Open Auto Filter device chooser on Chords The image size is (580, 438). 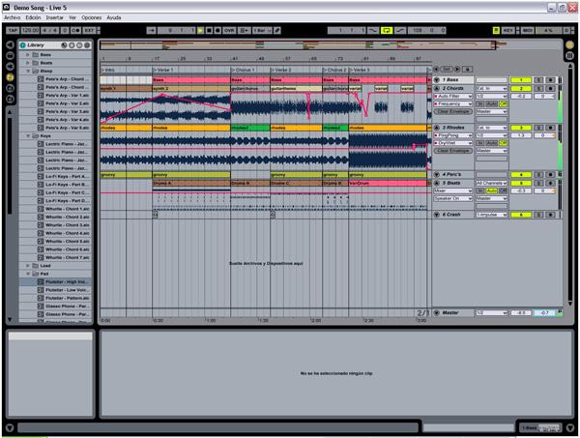tap(453, 96)
